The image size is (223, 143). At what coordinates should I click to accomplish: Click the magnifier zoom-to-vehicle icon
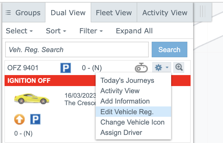click(x=179, y=67)
